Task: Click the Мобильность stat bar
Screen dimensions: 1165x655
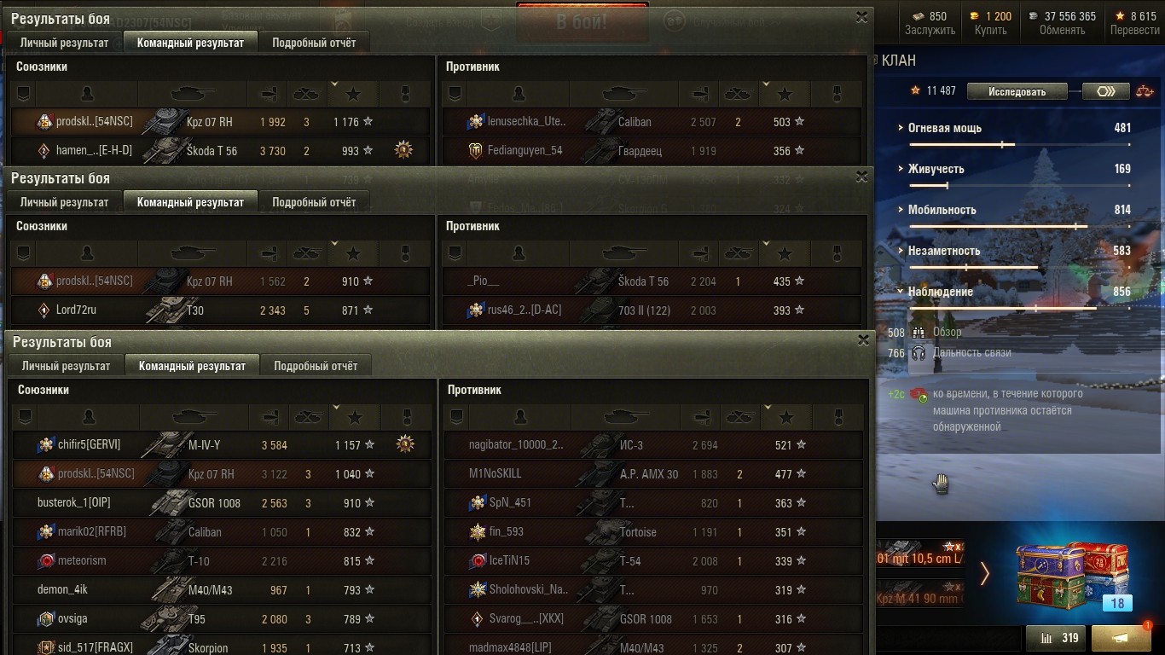Action: pos(1020,227)
